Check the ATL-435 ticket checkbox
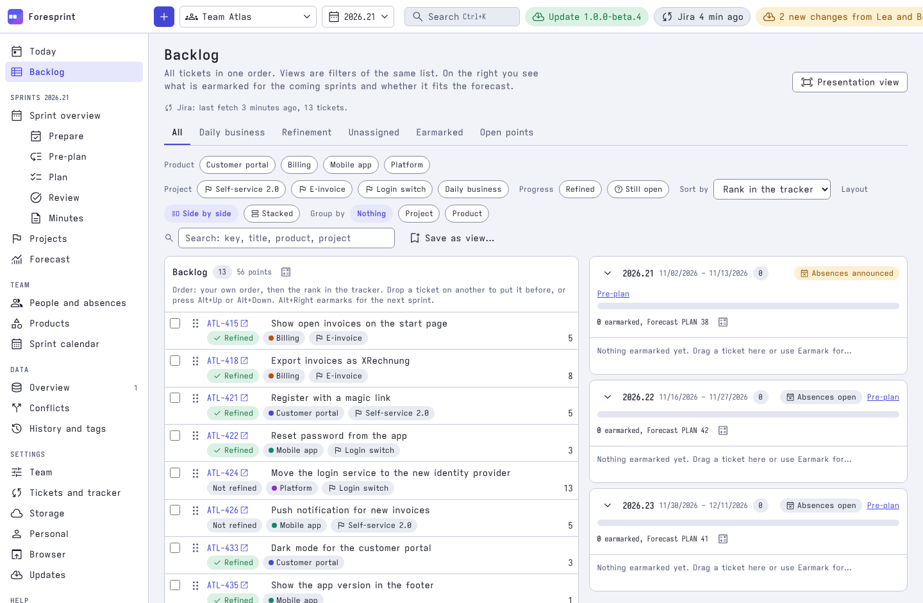 click(175, 585)
